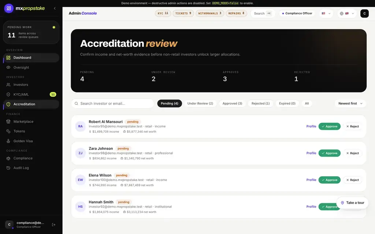Click the Marketplace store icon

[8, 121]
